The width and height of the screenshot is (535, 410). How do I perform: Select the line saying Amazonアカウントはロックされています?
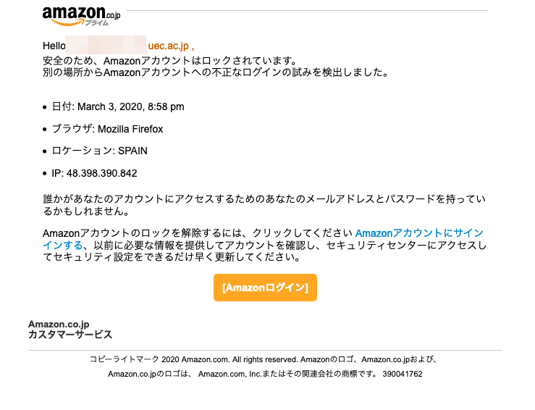pyautogui.click(x=170, y=61)
